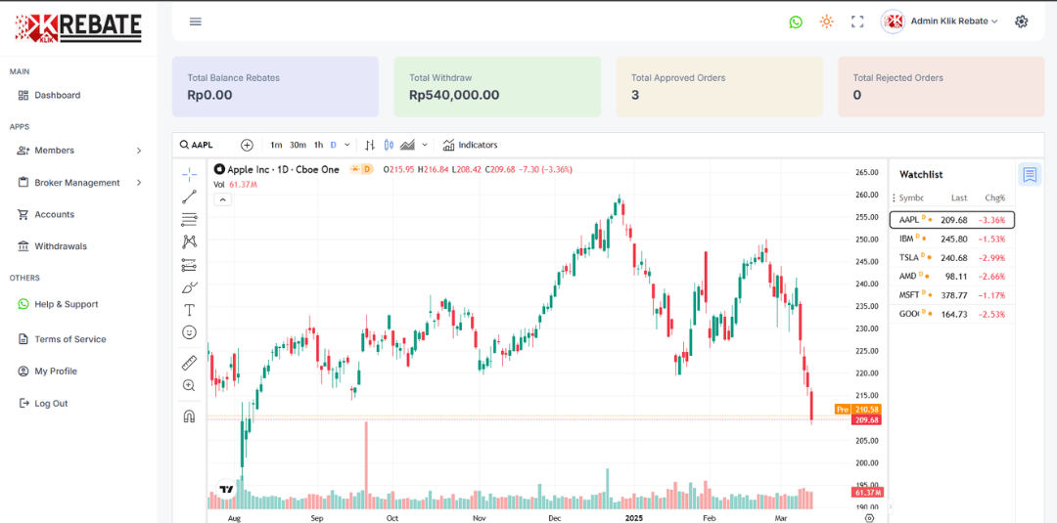
Task: Toggle light/dark theme sun icon
Action: [x=826, y=22]
